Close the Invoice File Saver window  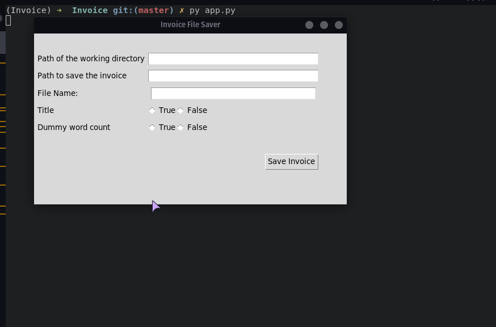click(338, 25)
